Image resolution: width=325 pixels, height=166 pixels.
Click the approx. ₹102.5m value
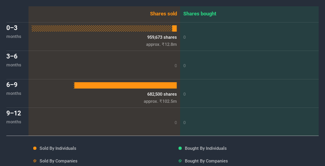[160, 101]
